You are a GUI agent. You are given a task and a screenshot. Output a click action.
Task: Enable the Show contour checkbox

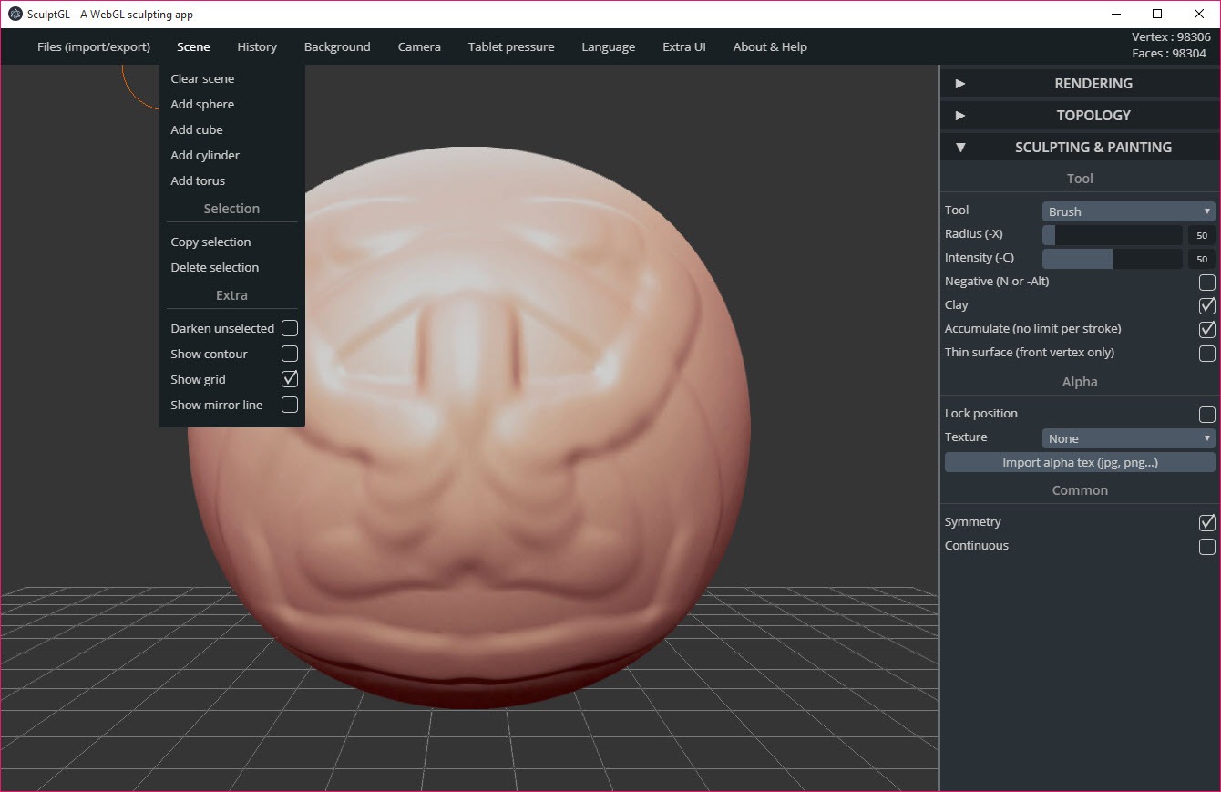pyautogui.click(x=289, y=354)
